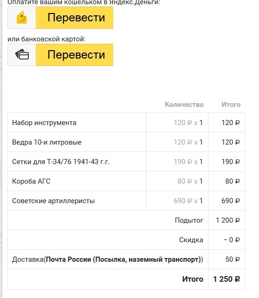Click the или банковской картой label
This screenshot has height=298, width=259.
[x=46, y=39]
